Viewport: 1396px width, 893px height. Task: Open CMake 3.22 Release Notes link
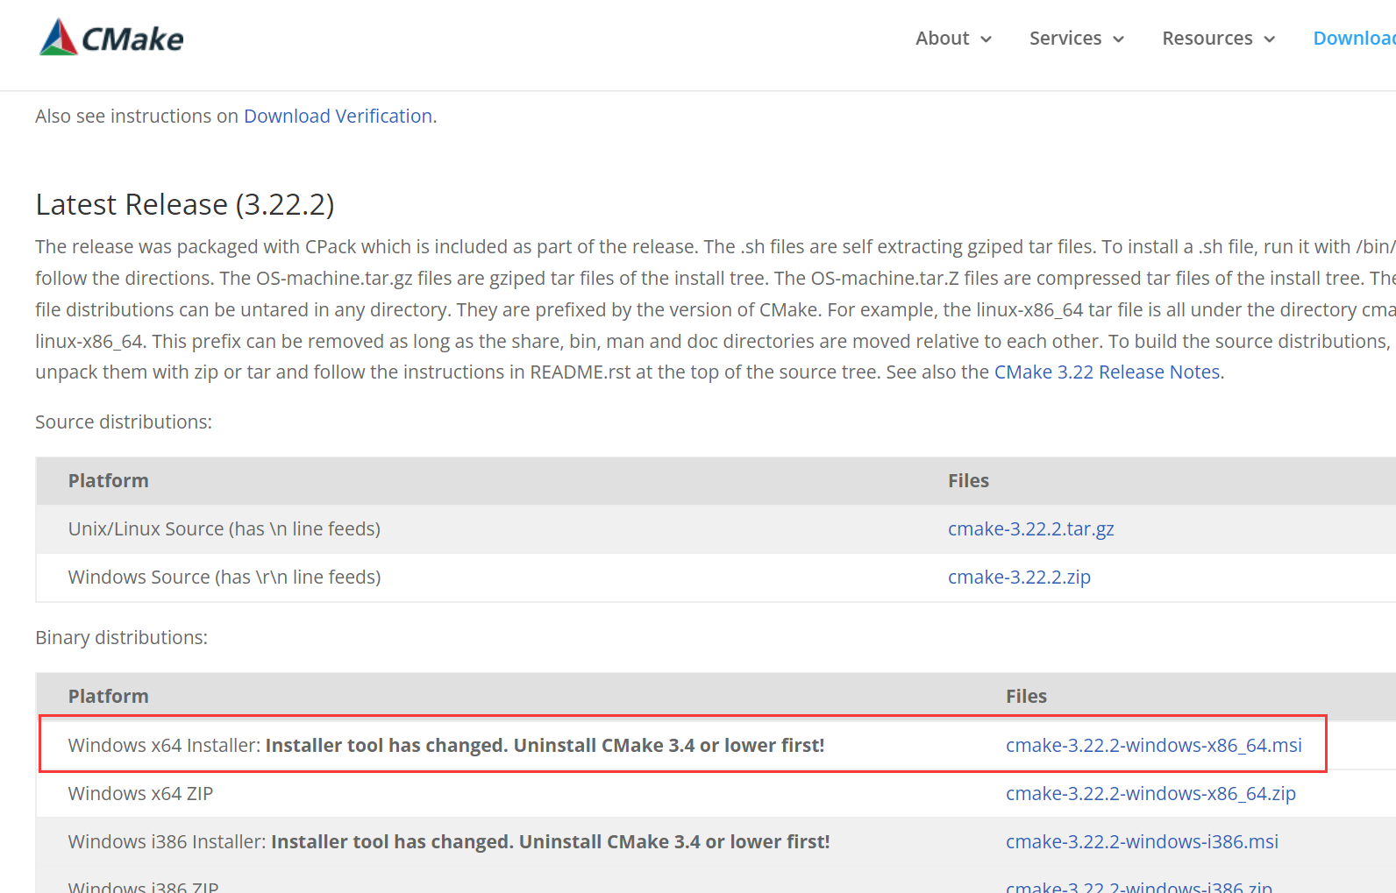pos(1107,372)
